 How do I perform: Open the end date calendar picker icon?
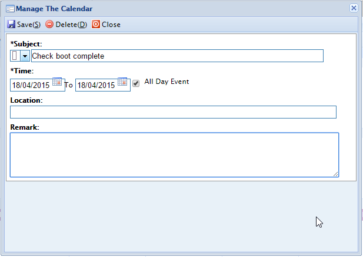122,82
